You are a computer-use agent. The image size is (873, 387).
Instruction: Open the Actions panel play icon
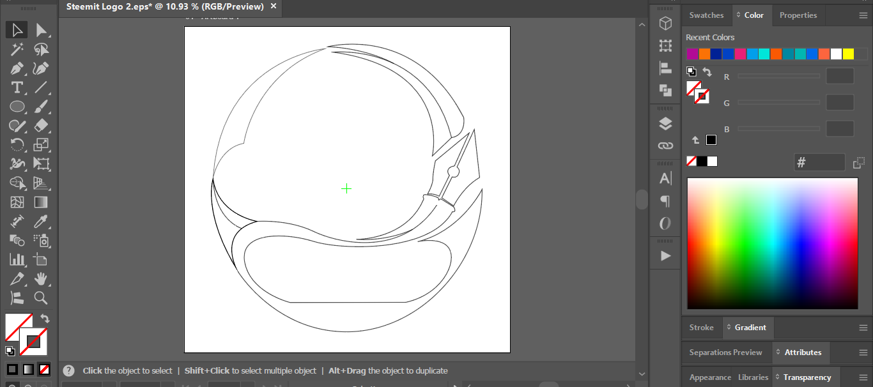[x=665, y=256]
